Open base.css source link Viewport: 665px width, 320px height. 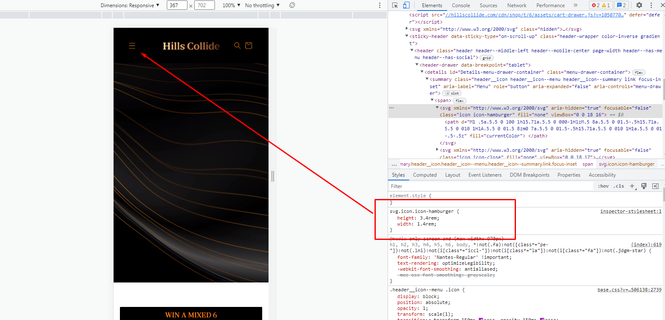(629, 290)
